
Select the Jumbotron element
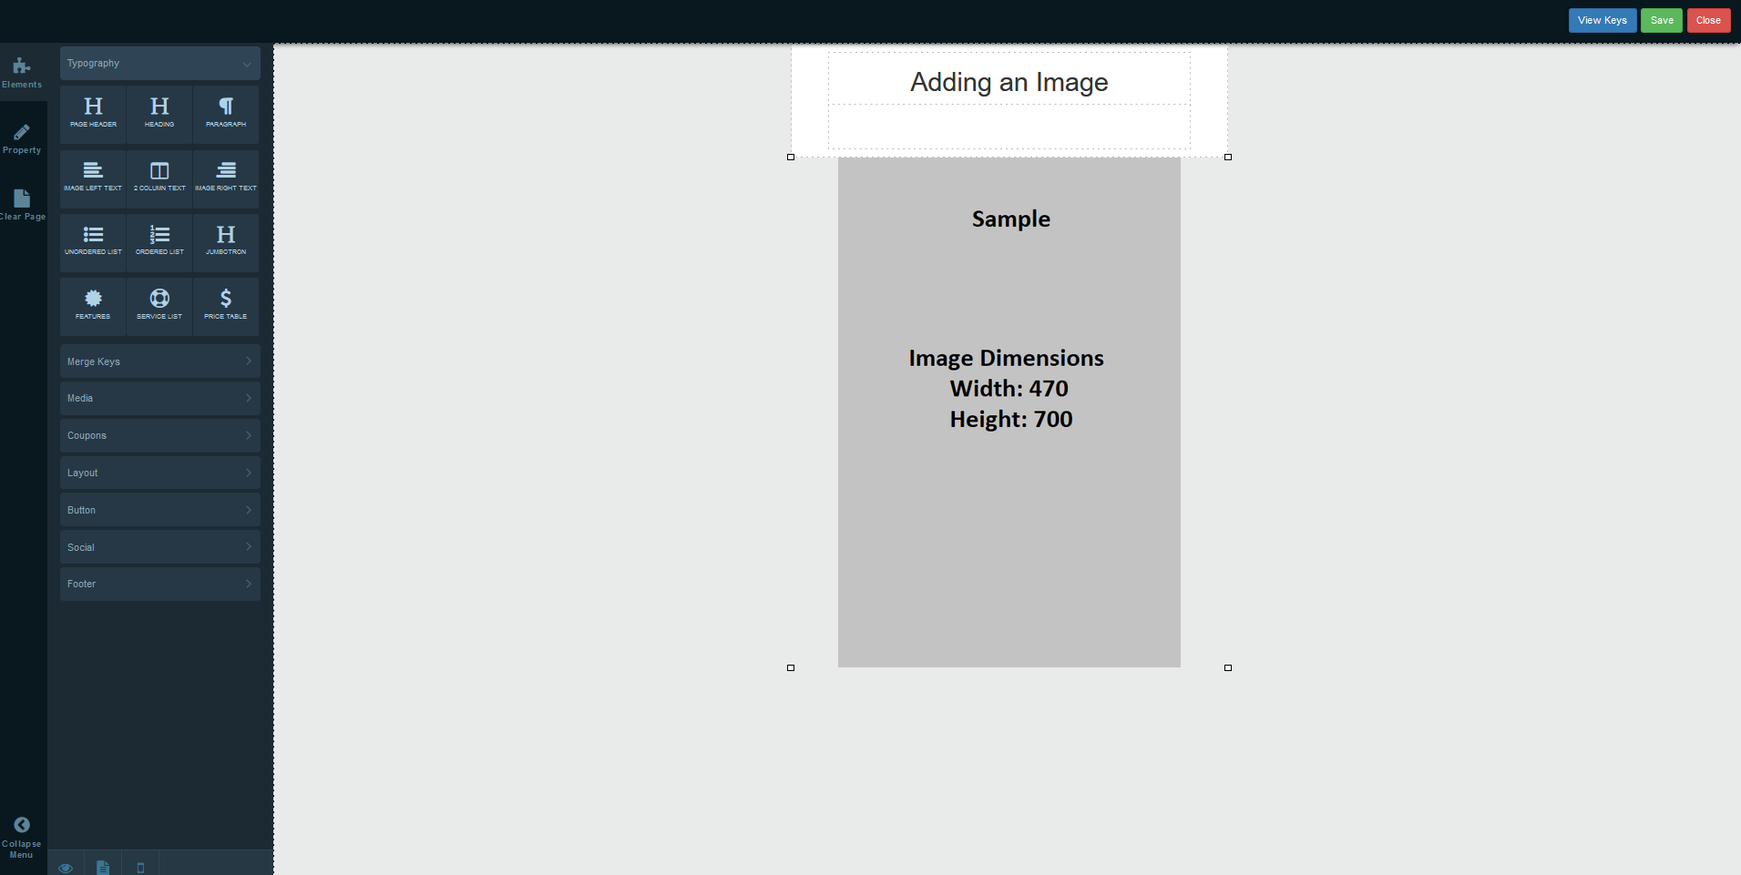(226, 241)
